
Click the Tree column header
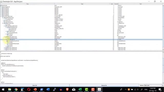tap(27, 4)
